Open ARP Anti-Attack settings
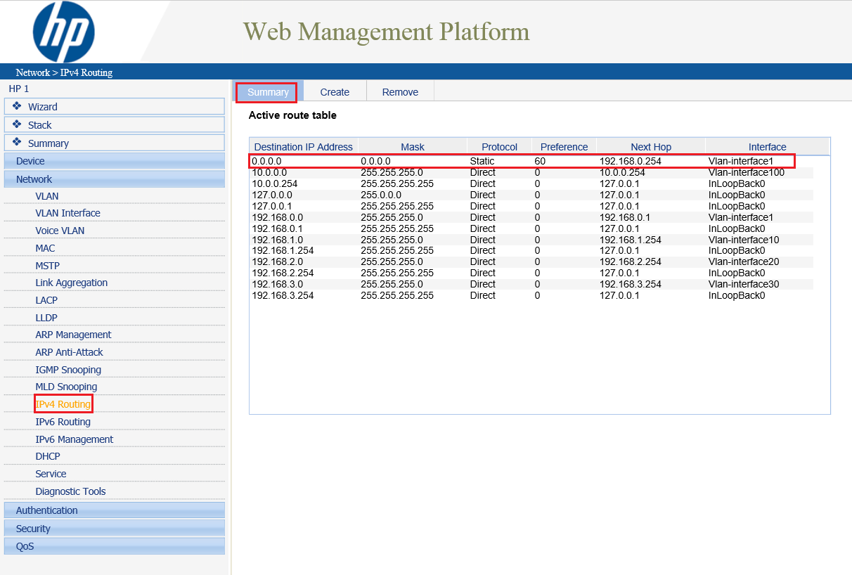This screenshot has width=852, height=575. click(x=70, y=352)
